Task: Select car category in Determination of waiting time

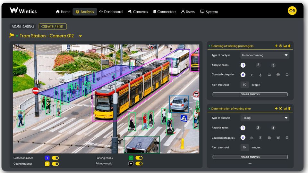Action: point(269,138)
